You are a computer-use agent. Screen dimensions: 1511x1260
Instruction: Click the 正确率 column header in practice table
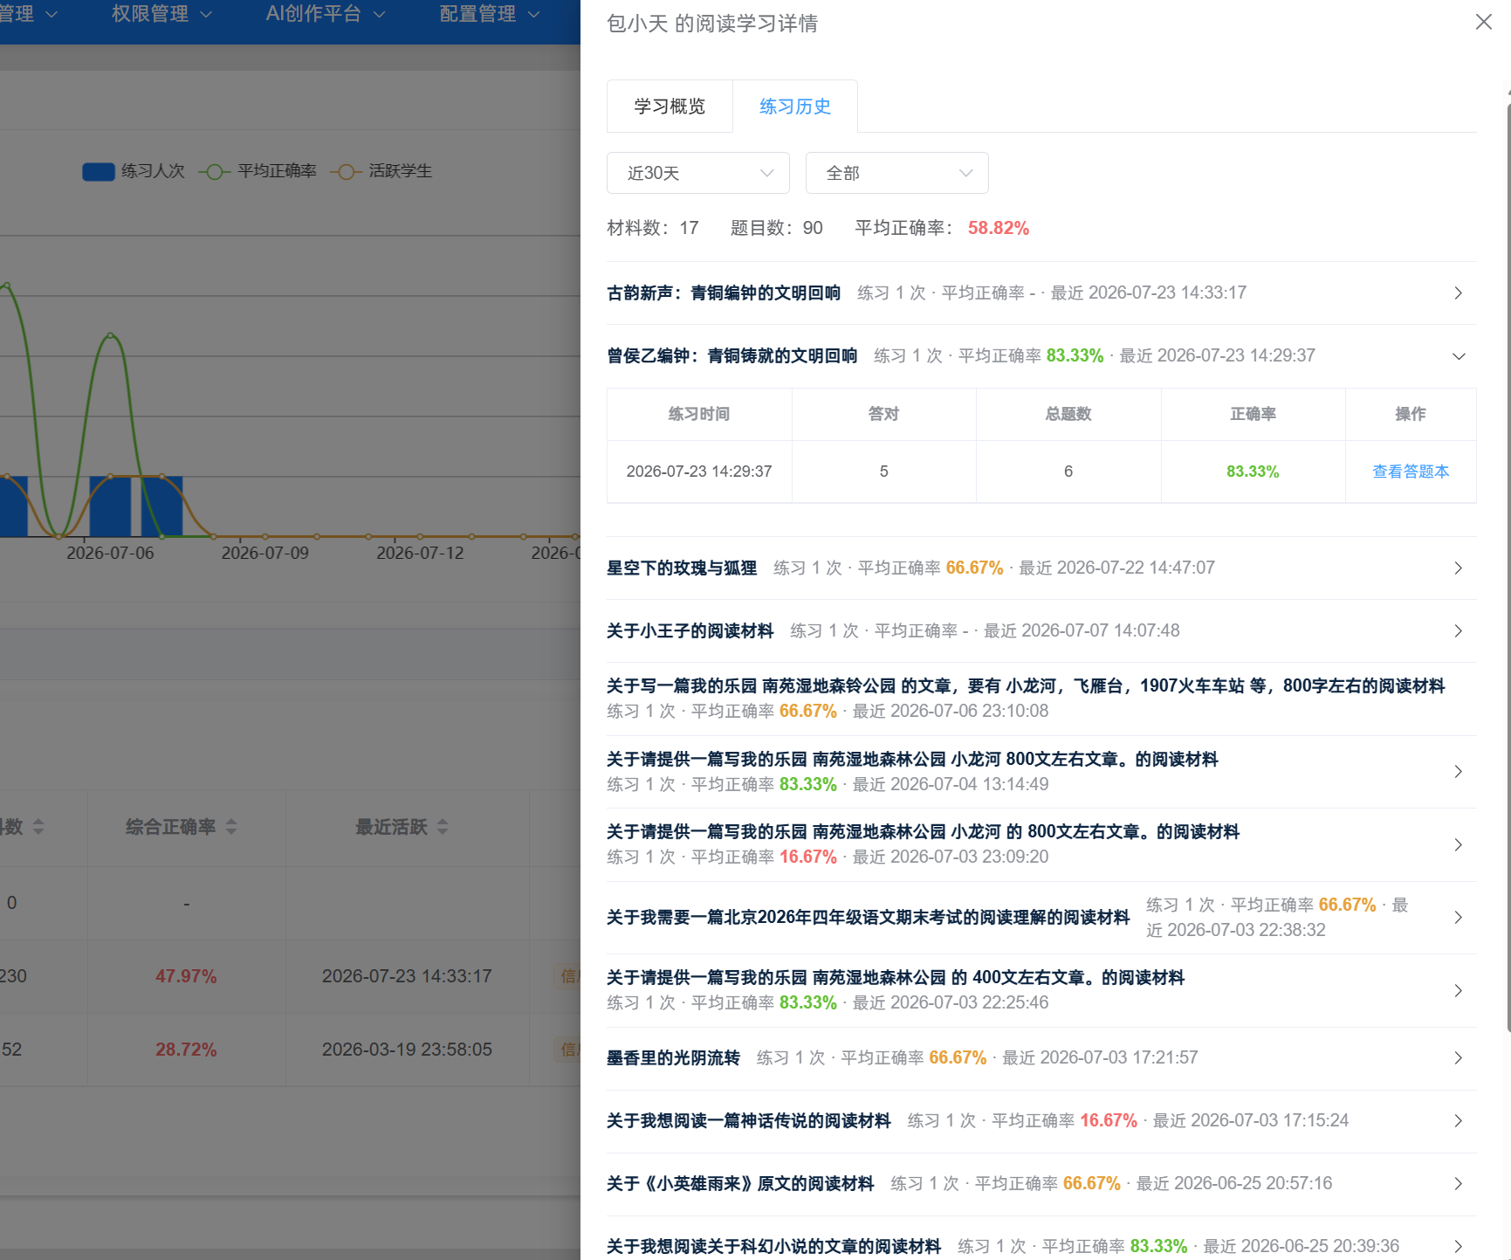pyautogui.click(x=1253, y=414)
